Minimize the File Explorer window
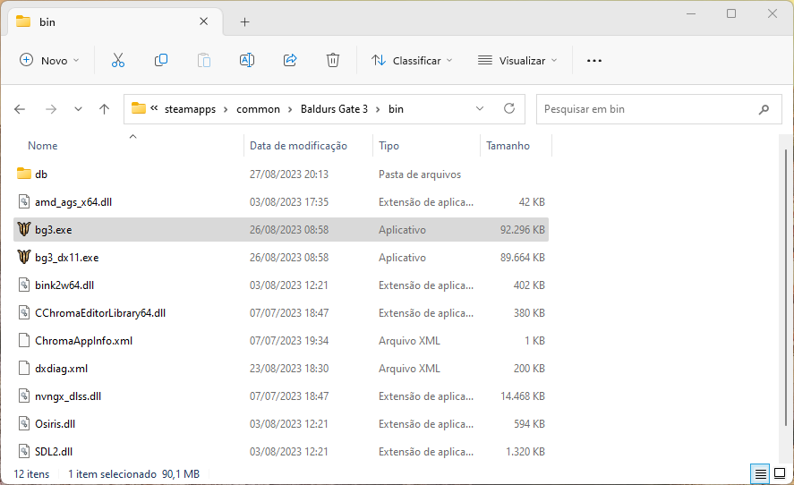The width and height of the screenshot is (794, 485). pyautogui.click(x=691, y=13)
